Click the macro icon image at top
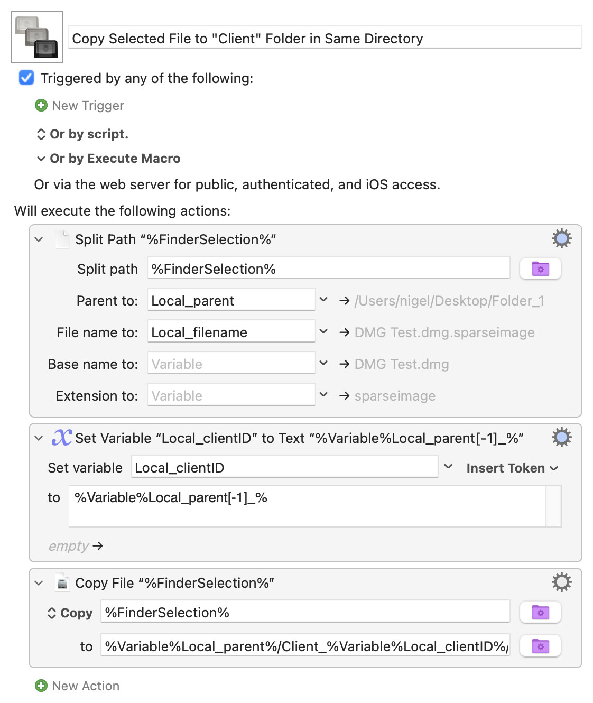 (x=37, y=37)
